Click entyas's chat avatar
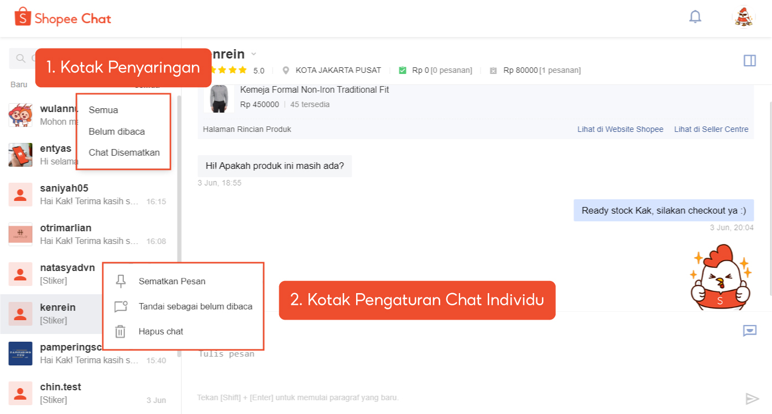Image resolution: width=772 pixels, height=414 pixels. point(20,155)
